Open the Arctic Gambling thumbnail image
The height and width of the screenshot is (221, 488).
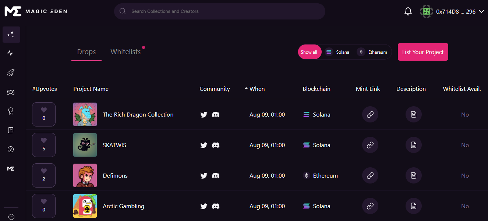click(85, 206)
